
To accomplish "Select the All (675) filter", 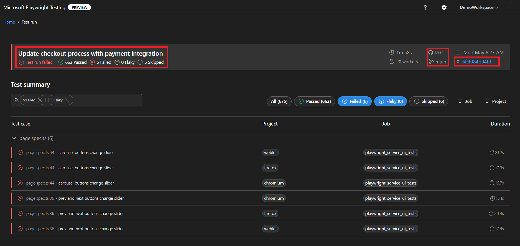I will point(279,101).
